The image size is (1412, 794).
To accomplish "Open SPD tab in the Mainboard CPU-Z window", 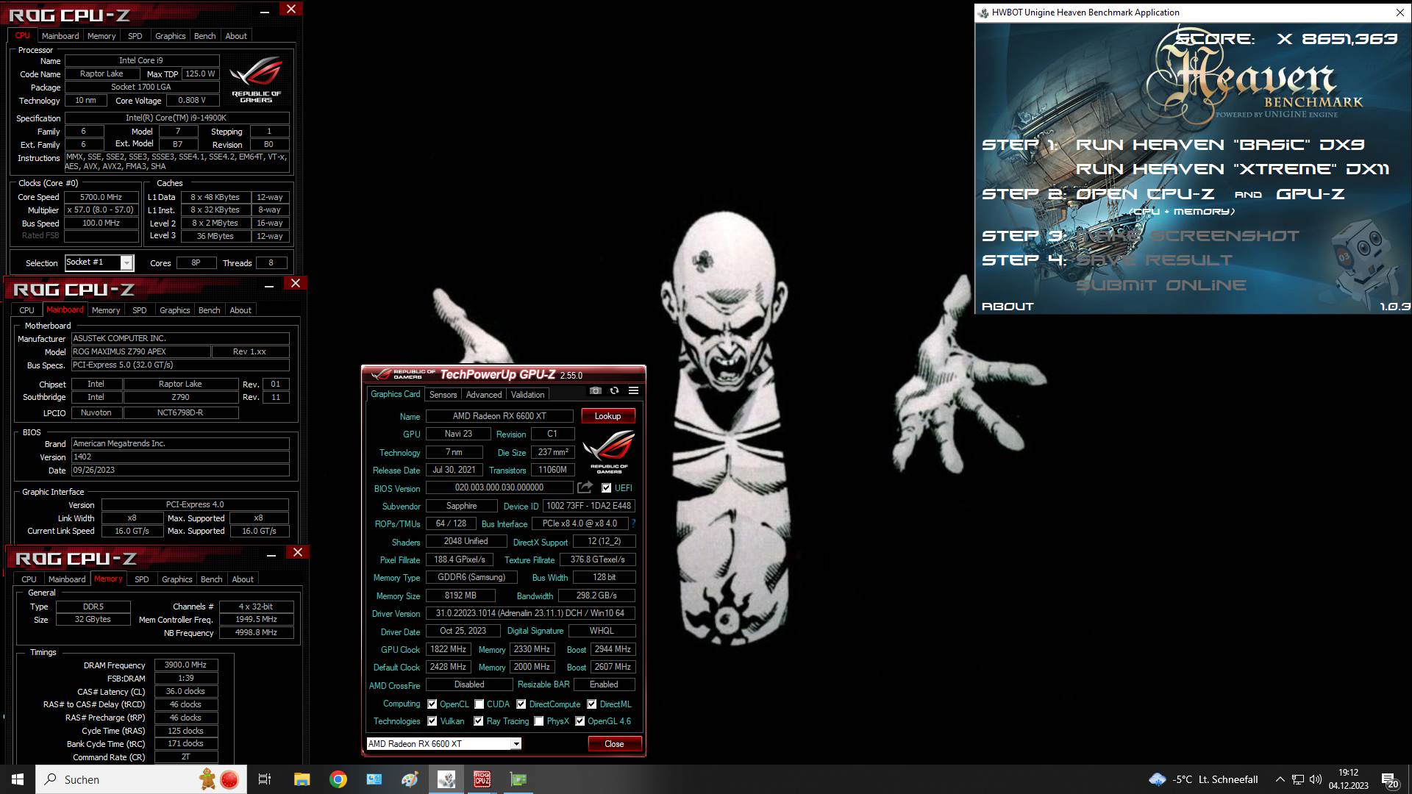I will (139, 310).
